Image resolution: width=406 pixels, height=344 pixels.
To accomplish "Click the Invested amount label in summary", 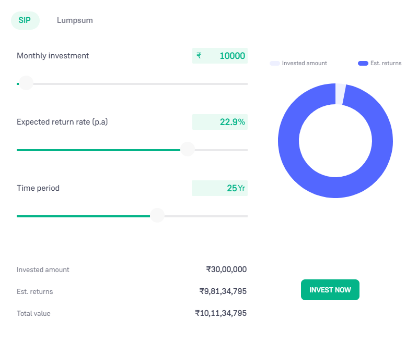I will pos(43,269).
